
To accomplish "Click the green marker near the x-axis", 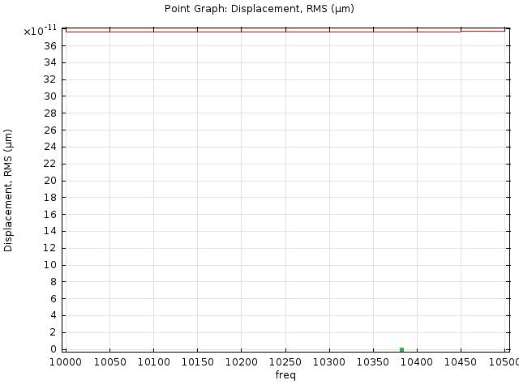I will (401, 349).
